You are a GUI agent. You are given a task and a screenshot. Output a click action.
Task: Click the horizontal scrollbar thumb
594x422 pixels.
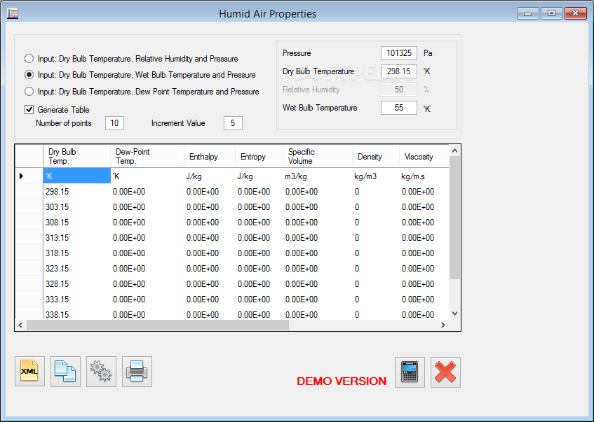(158, 325)
